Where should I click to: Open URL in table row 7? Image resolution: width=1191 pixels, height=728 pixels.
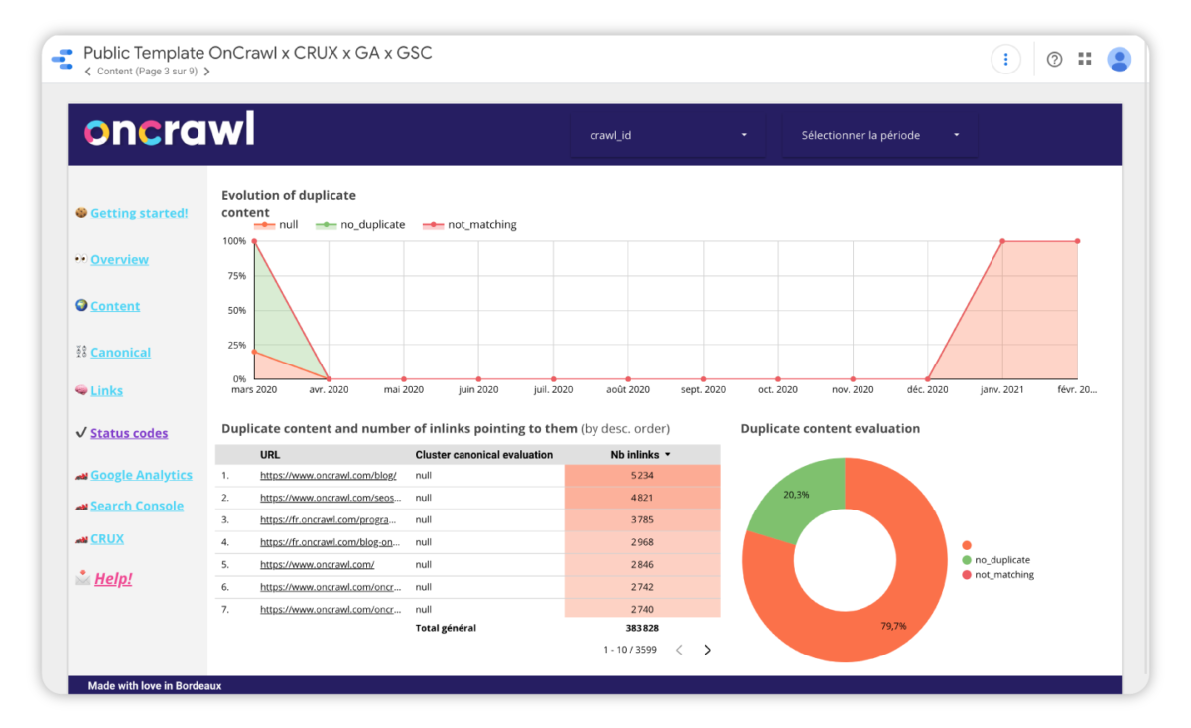(330, 609)
